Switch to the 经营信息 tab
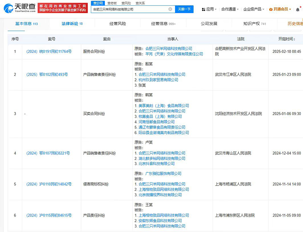The image size is (303, 232). pyautogui.click(x=163, y=24)
